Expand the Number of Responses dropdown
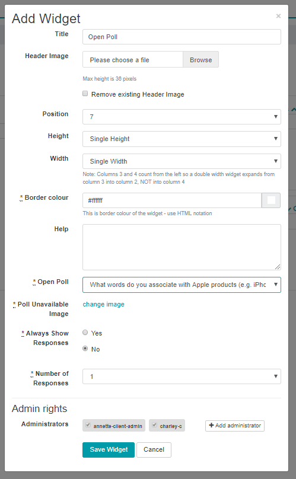The height and width of the screenshot is (479, 296). tap(182, 376)
